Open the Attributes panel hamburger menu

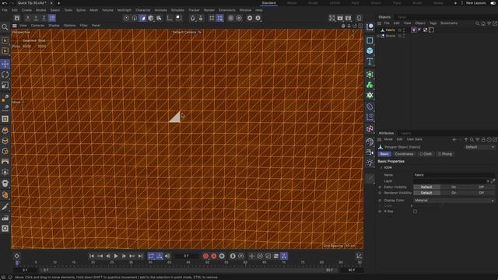point(380,139)
